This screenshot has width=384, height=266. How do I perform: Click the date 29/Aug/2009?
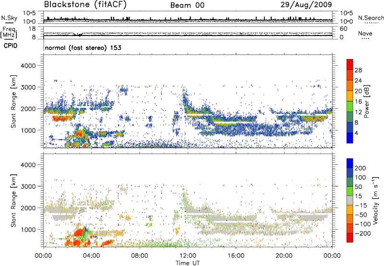(306, 5)
